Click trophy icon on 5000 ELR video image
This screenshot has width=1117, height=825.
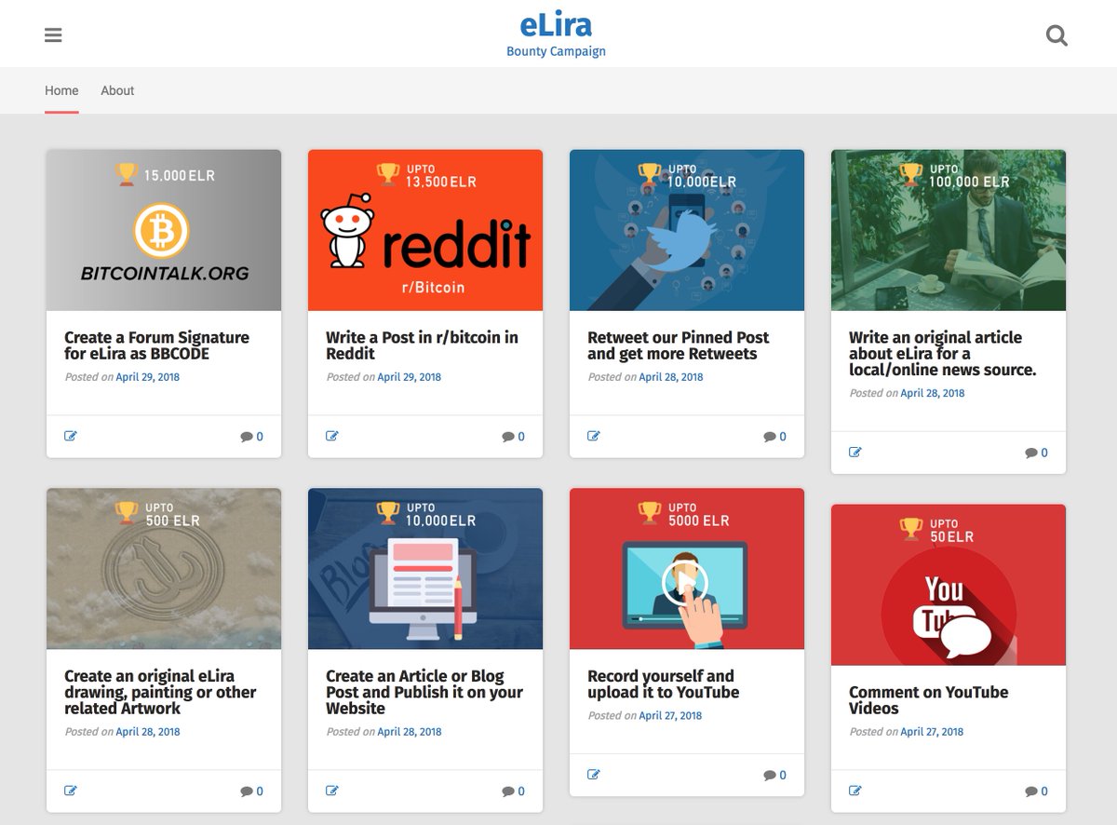click(649, 513)
